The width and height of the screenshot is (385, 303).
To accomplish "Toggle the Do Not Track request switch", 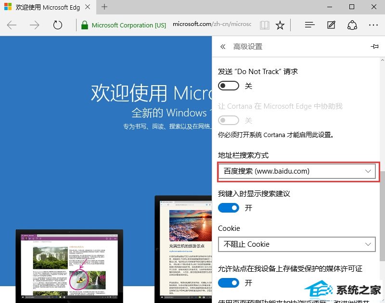I will tap(228, 86).
